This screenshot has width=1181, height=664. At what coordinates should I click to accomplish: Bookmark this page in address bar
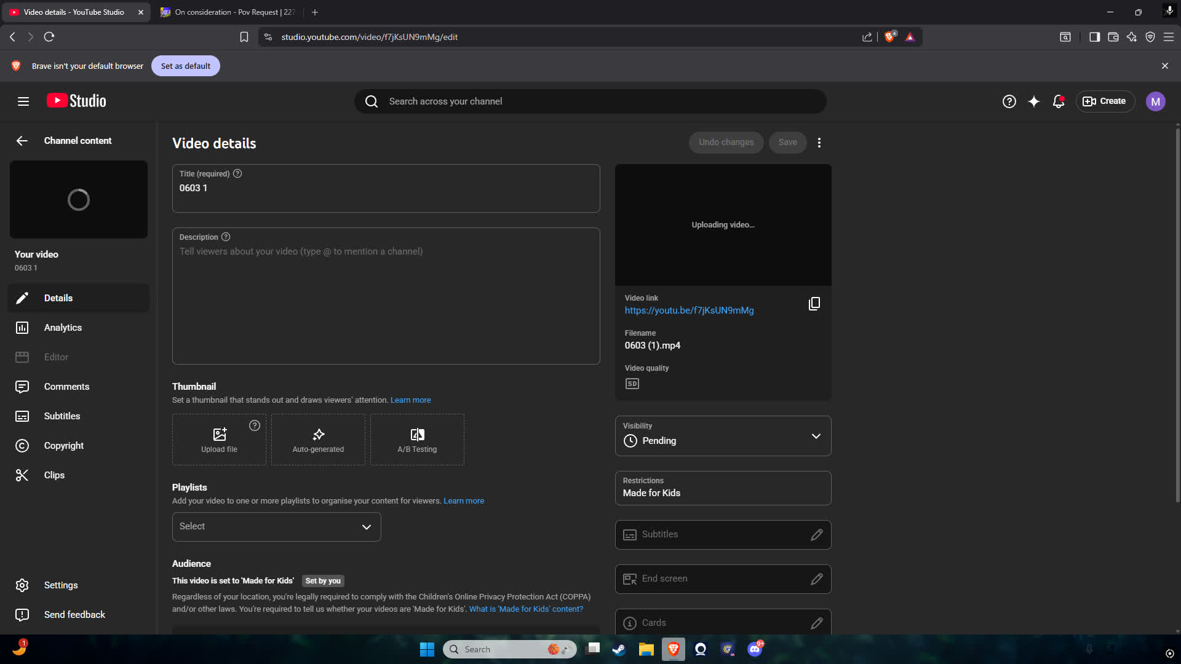coord(244,37)
